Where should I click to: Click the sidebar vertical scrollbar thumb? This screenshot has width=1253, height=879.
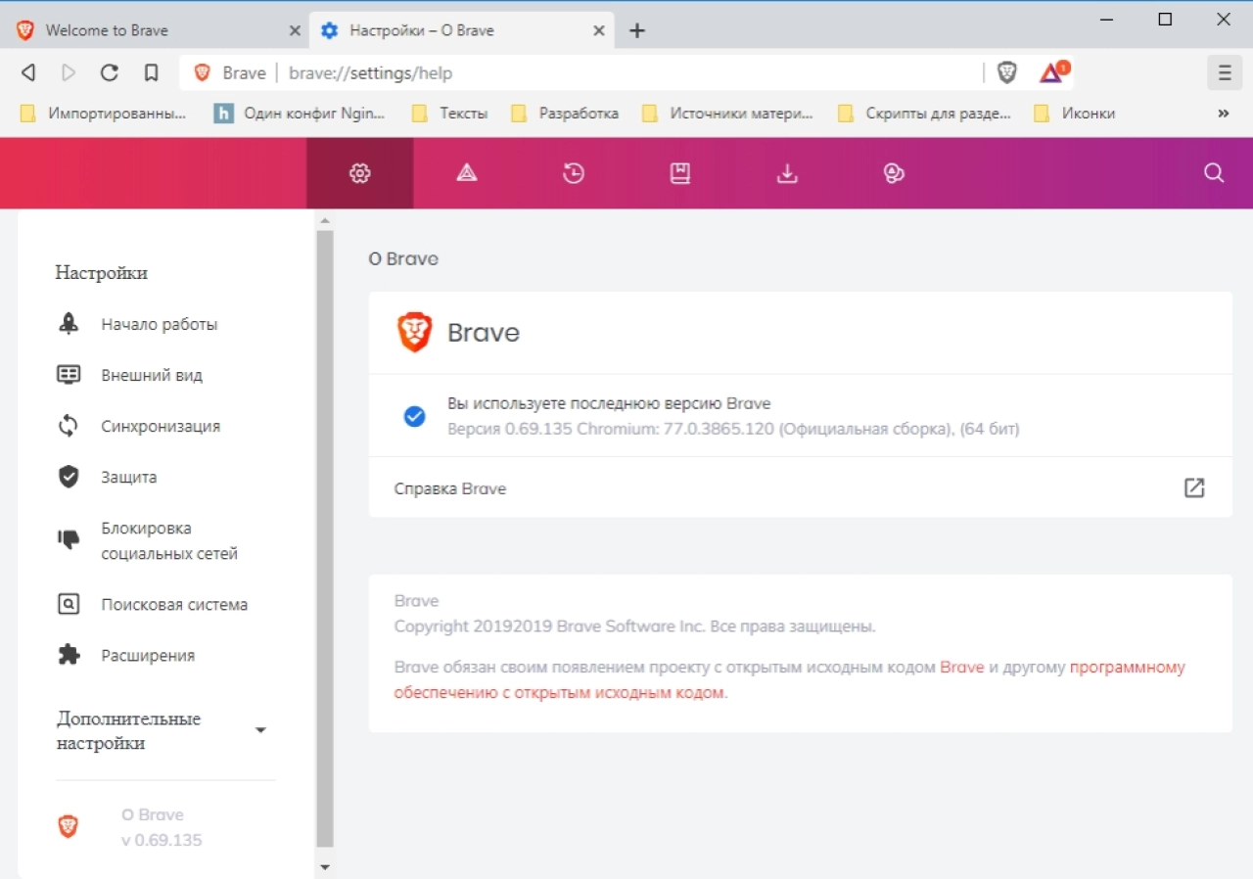click(x=325, y=538)
